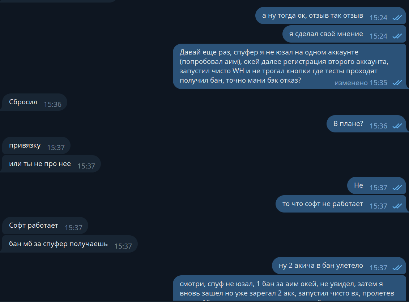Click 'ну 2 акича в бан улетело' text
The image size is (409, 302).
click(321, 266)
